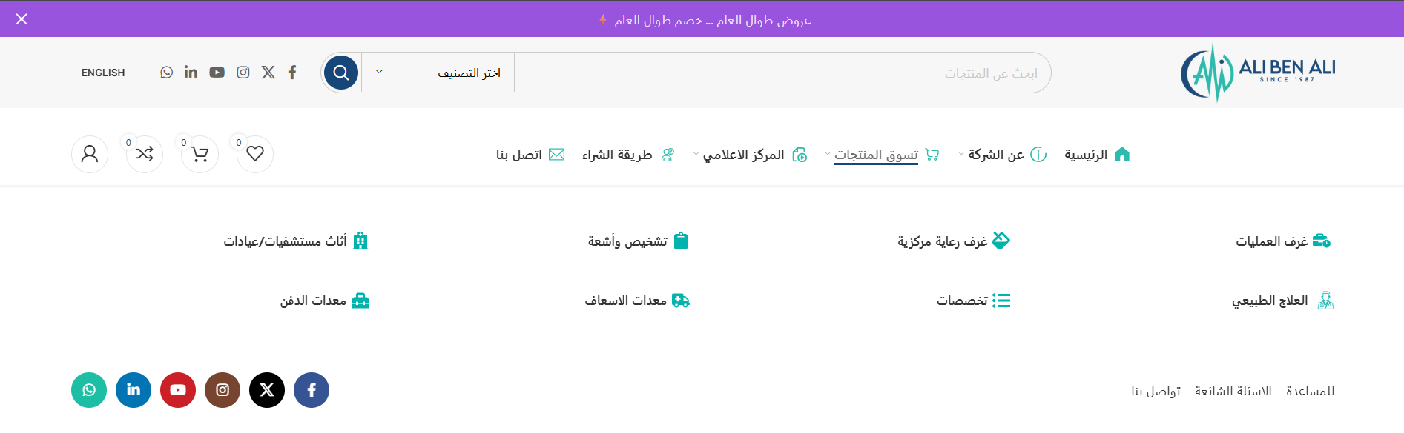Screen dimensions: 1404x433
Task: Click the blue search magnifier button
Action: (x=341, y=73)
